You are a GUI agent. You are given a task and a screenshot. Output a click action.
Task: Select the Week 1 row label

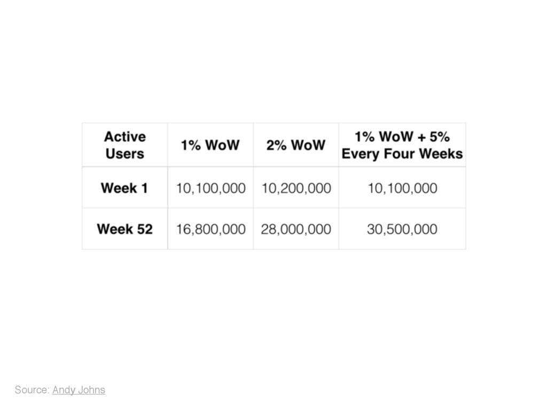click(124, 188)
